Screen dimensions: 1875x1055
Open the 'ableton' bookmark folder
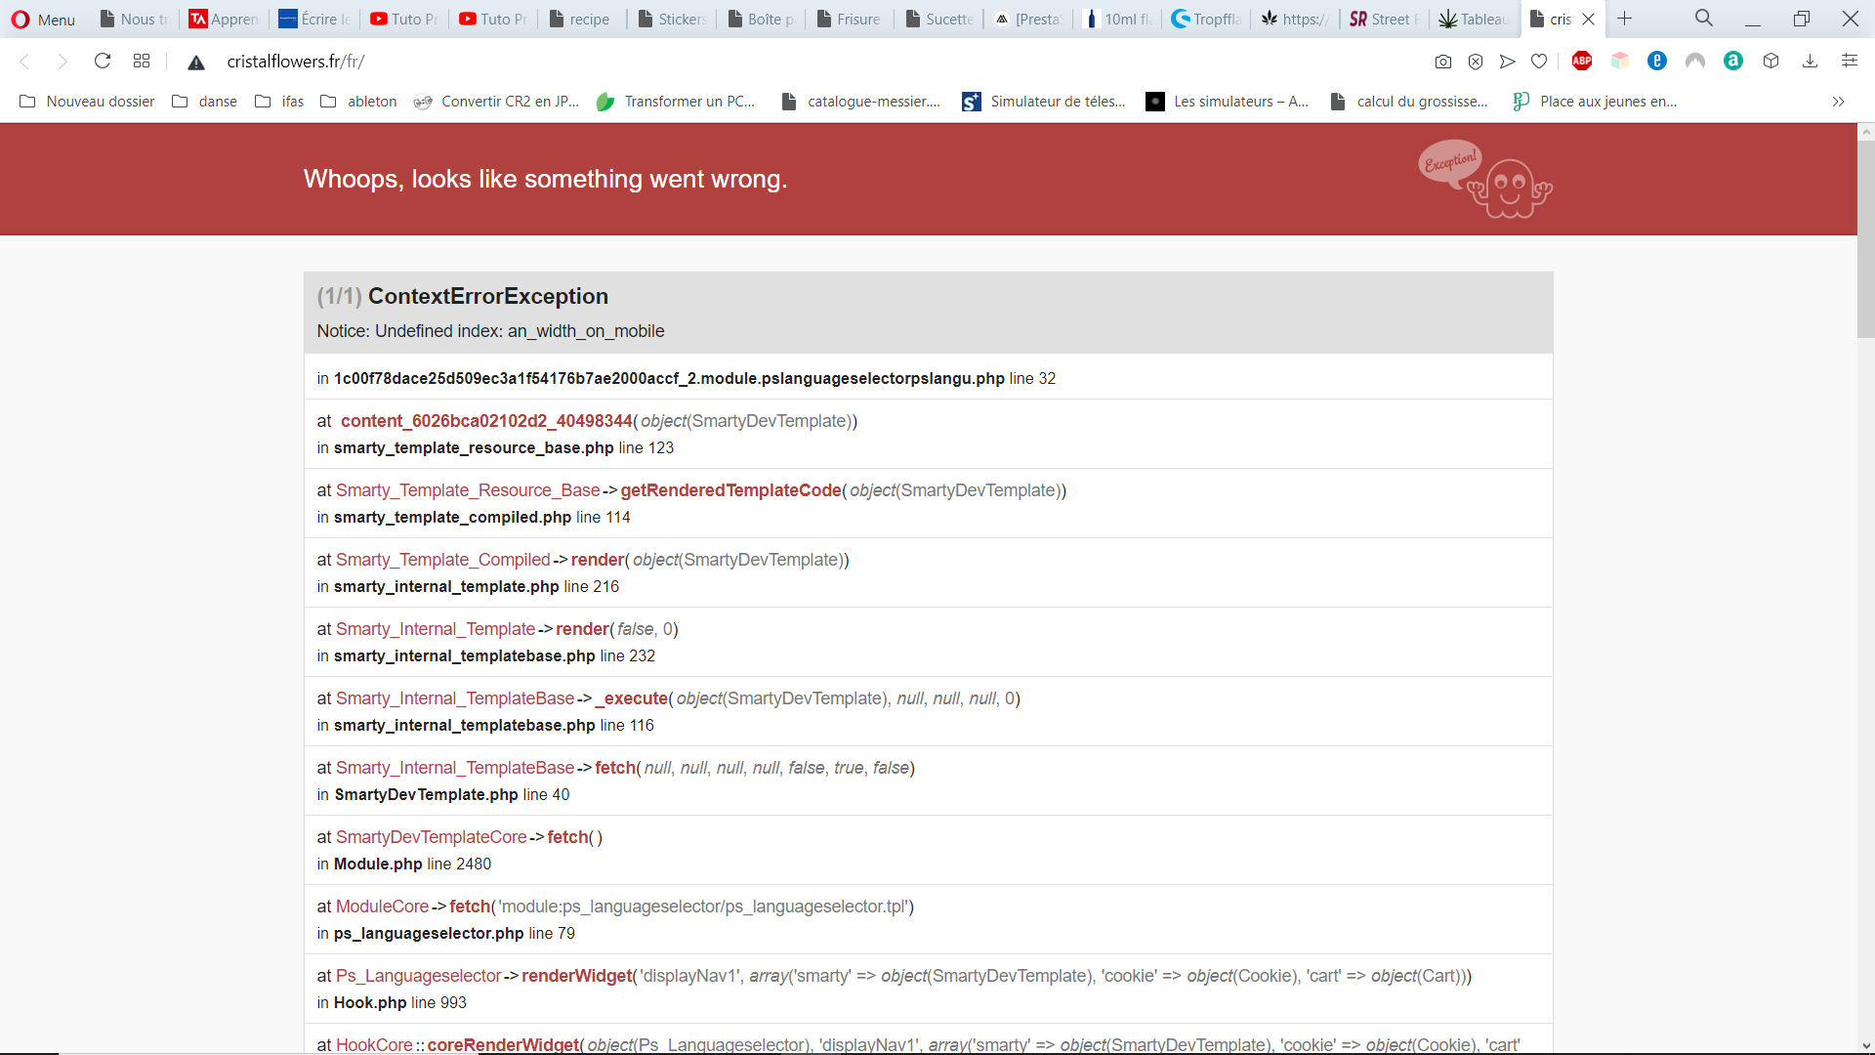point(358,102)
